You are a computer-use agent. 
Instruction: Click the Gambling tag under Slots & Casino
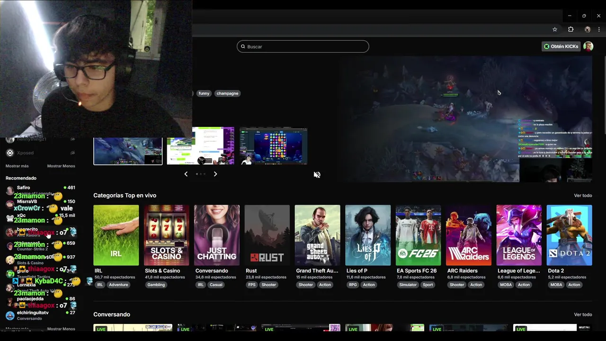[x=156, y=285]
